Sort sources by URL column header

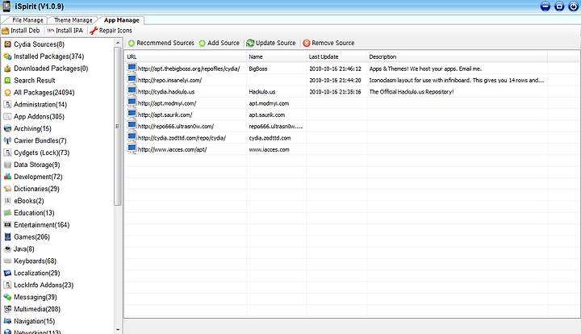pos(186,56)
